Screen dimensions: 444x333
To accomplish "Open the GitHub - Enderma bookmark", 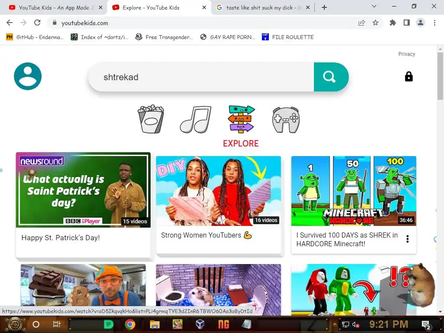I will point(35,37).
